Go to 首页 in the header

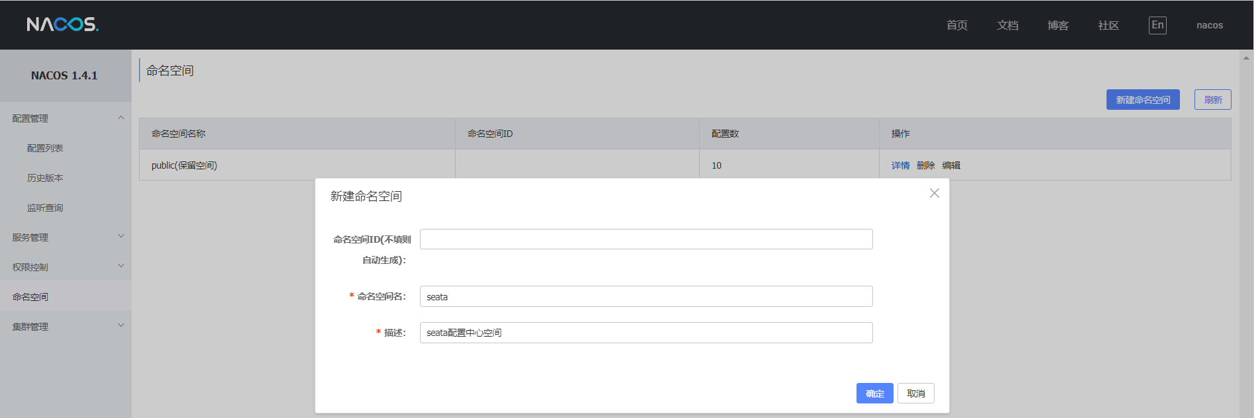[956, 25]
